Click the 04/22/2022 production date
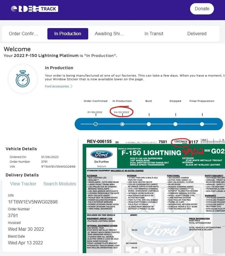 click(x=121, y=112)
